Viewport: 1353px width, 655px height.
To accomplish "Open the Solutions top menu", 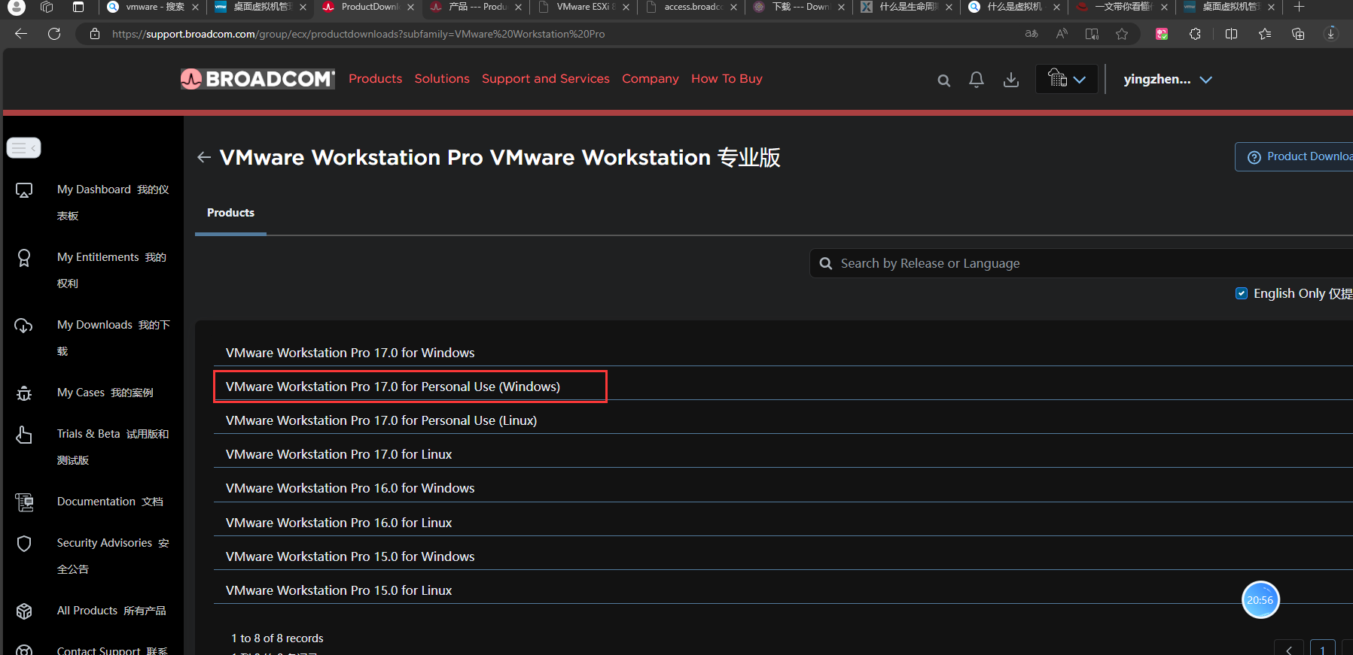I will click(442, 79).
